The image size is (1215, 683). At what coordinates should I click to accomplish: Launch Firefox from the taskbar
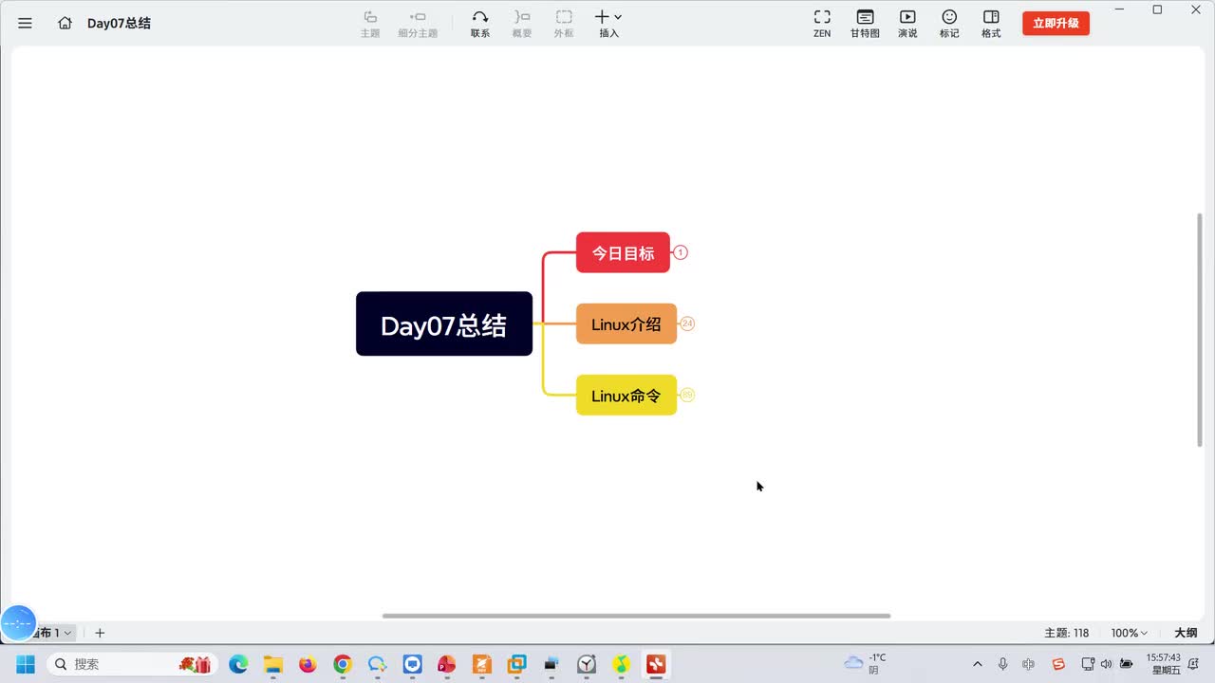tap(308, 664)
